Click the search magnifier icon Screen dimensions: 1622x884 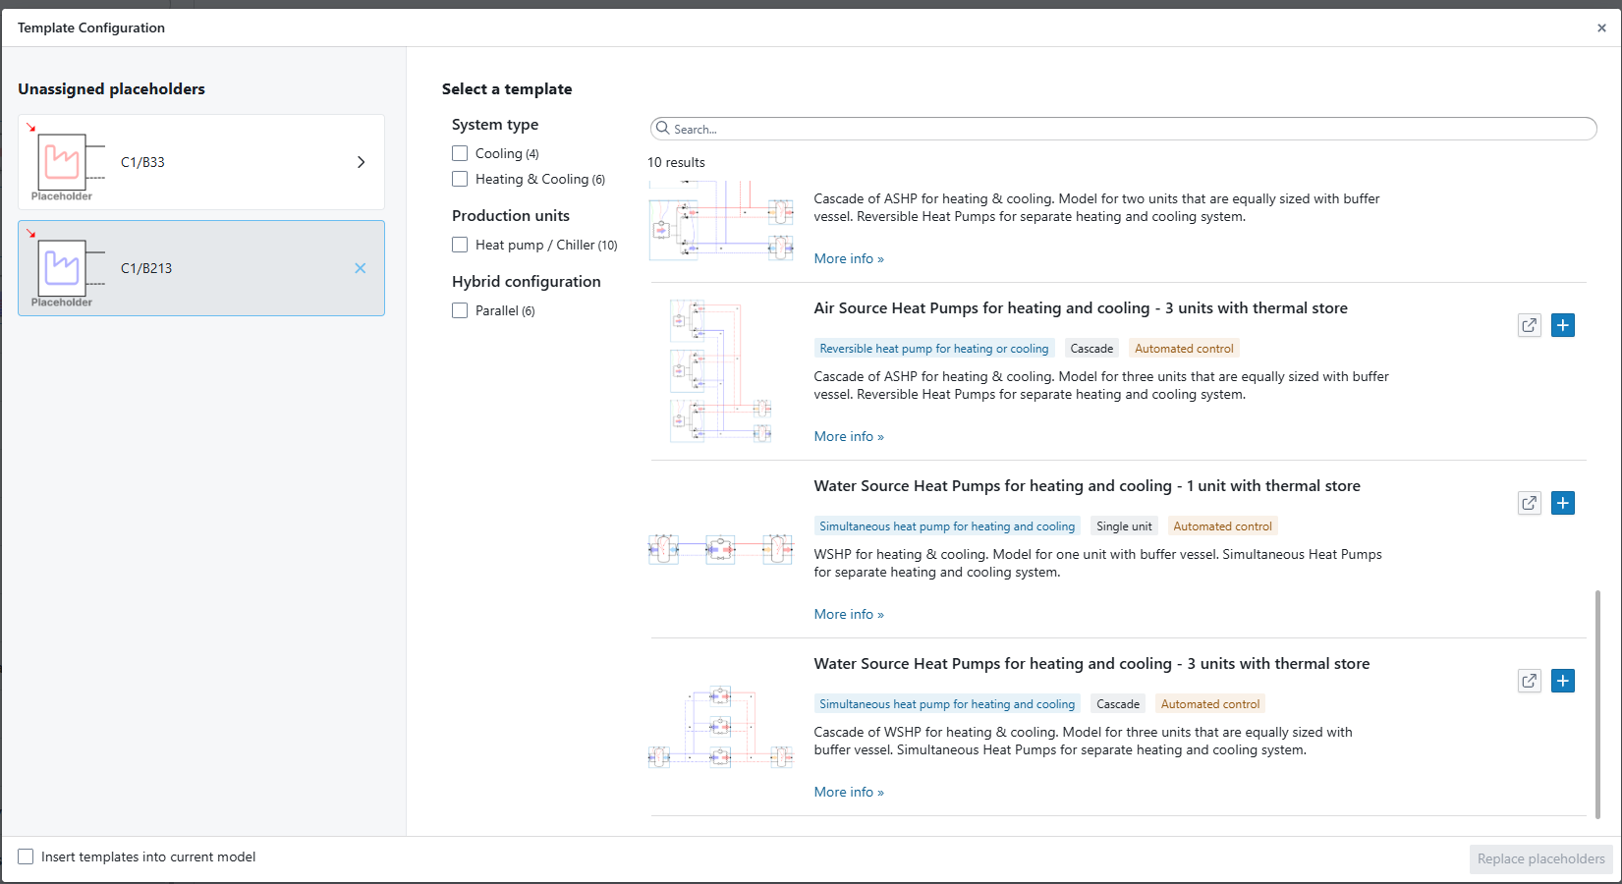click(663, 129)
